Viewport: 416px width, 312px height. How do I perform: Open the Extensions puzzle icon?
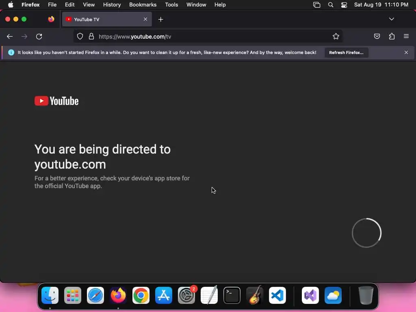click(x=392, y=36)
